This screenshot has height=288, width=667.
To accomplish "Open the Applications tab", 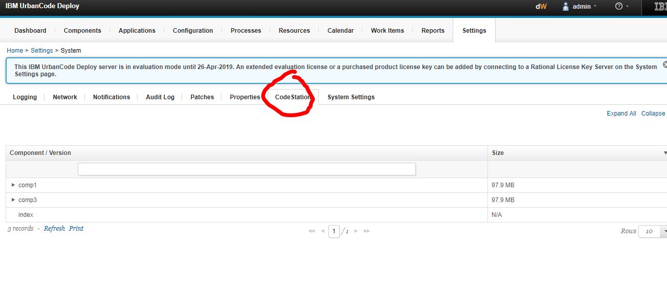I will 137,31.
